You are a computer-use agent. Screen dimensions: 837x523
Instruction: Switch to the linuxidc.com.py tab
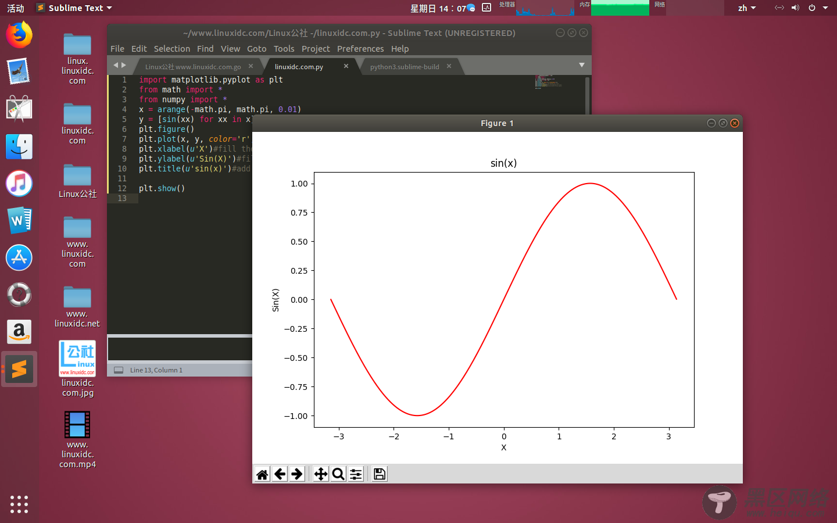click(299, 67)
